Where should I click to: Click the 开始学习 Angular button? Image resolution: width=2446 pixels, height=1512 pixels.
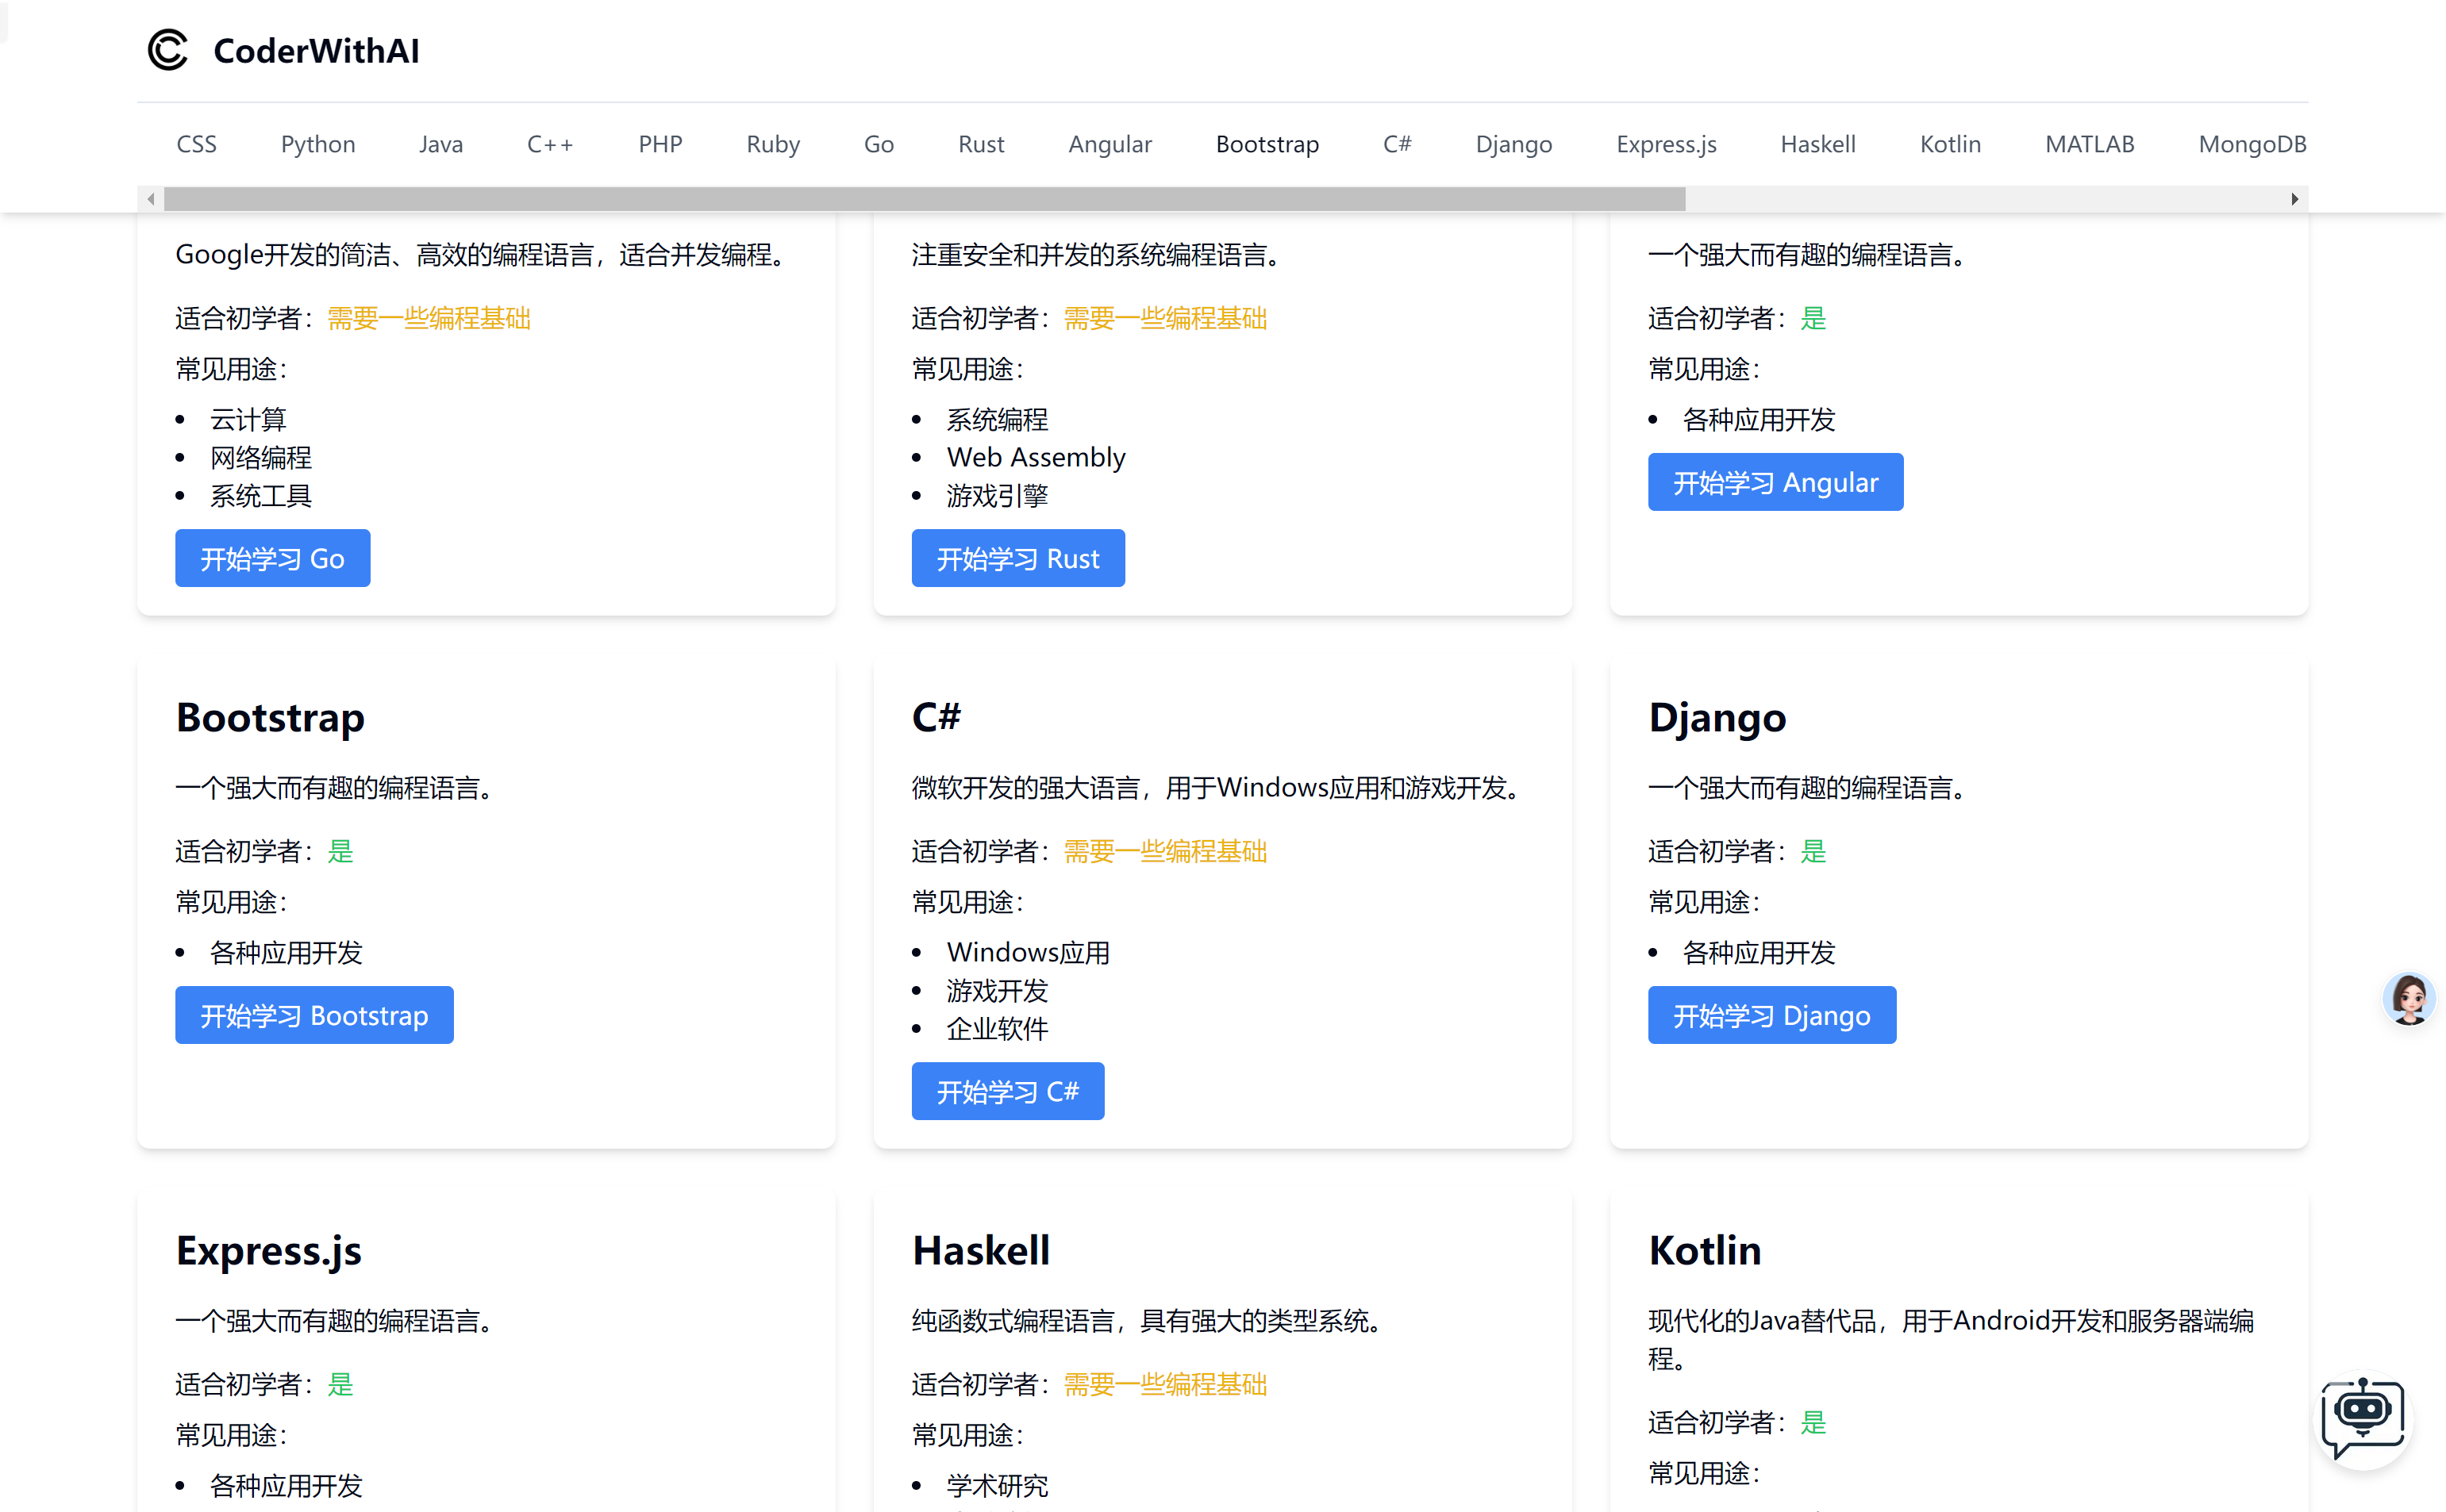point(1775,482)
